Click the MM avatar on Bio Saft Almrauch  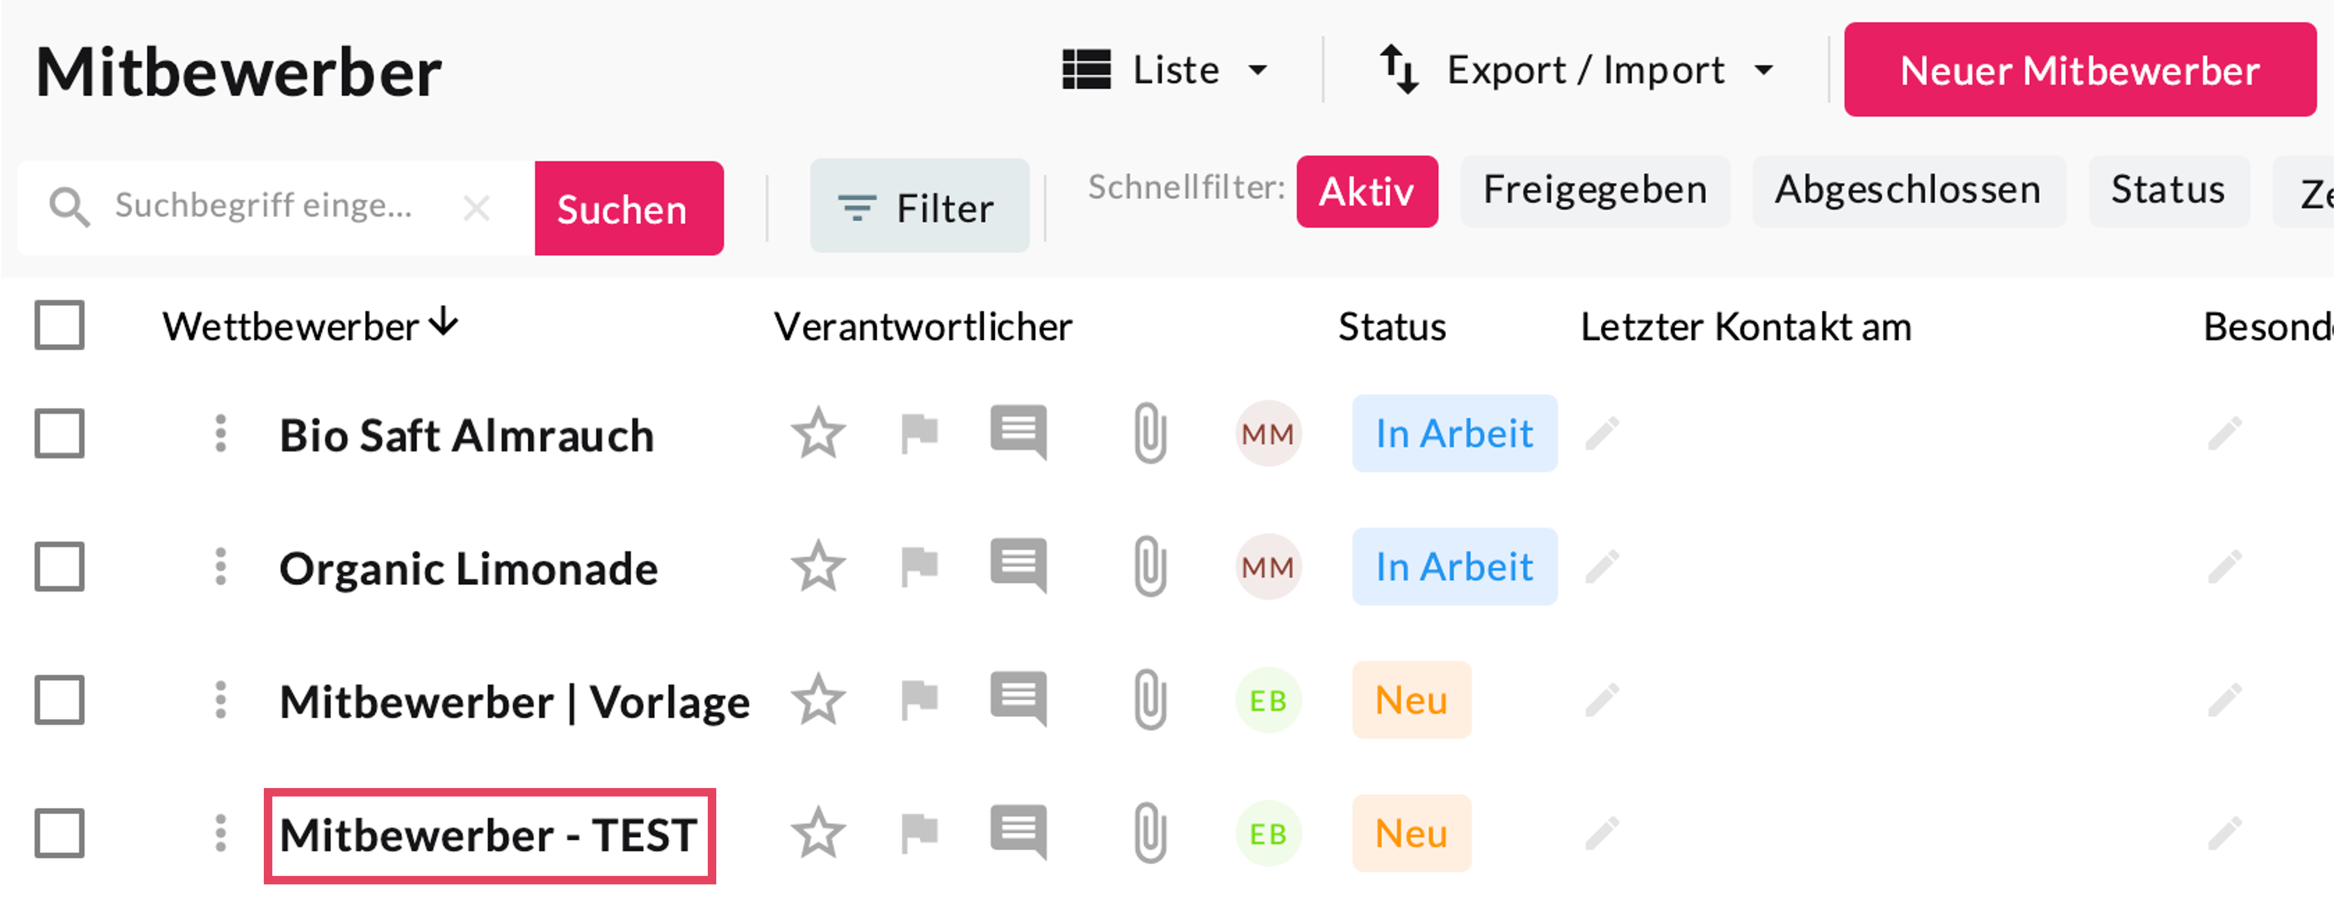click(1267, 433)
